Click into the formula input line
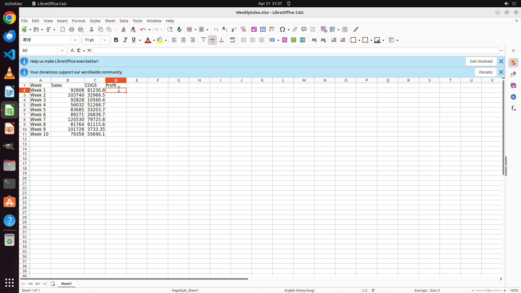The image size is (521, 293). pos(295,50)
